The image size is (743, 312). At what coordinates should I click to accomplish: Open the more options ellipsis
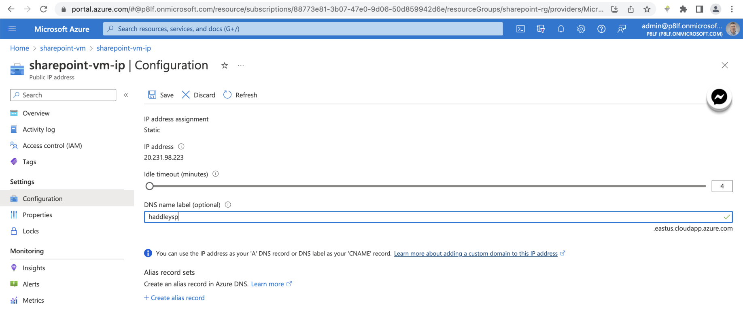click(x=241, y=66)
